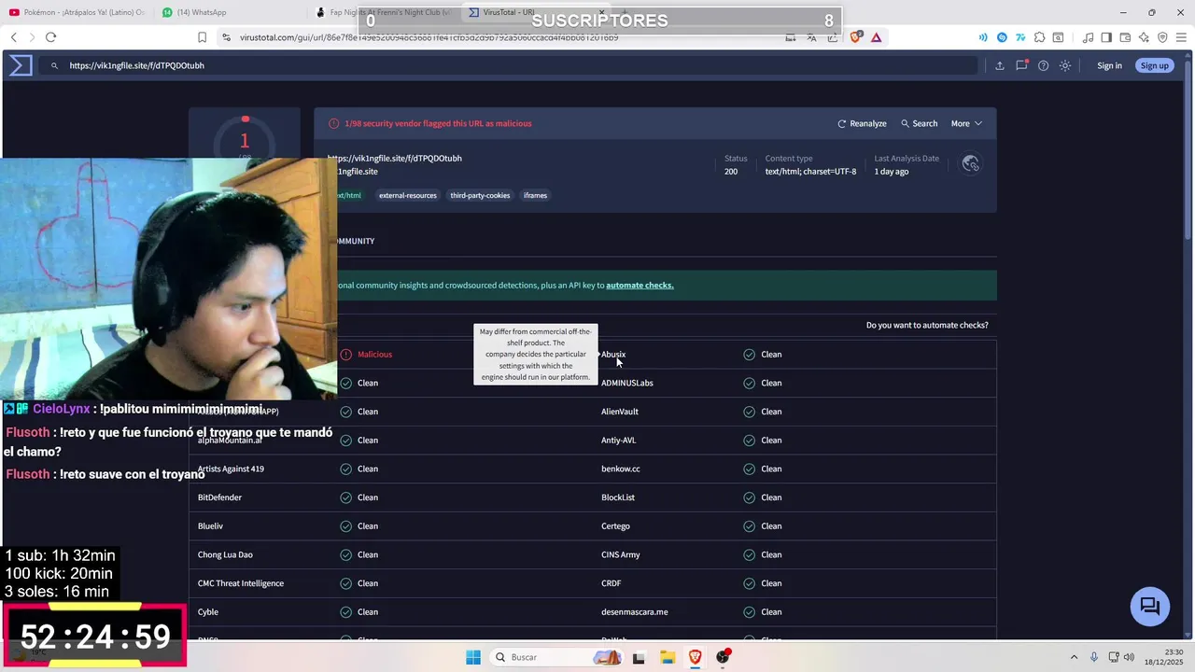Screen dimensions: 1195x672
Task: Click the CMC Threat Intelligence row name
Action: (241, 583)
